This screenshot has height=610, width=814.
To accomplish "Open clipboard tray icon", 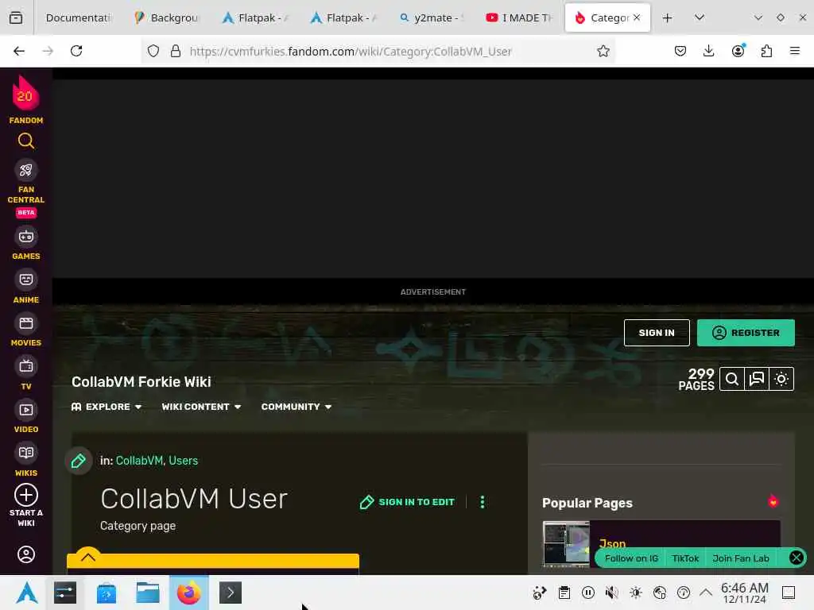I will coord(564,593).
